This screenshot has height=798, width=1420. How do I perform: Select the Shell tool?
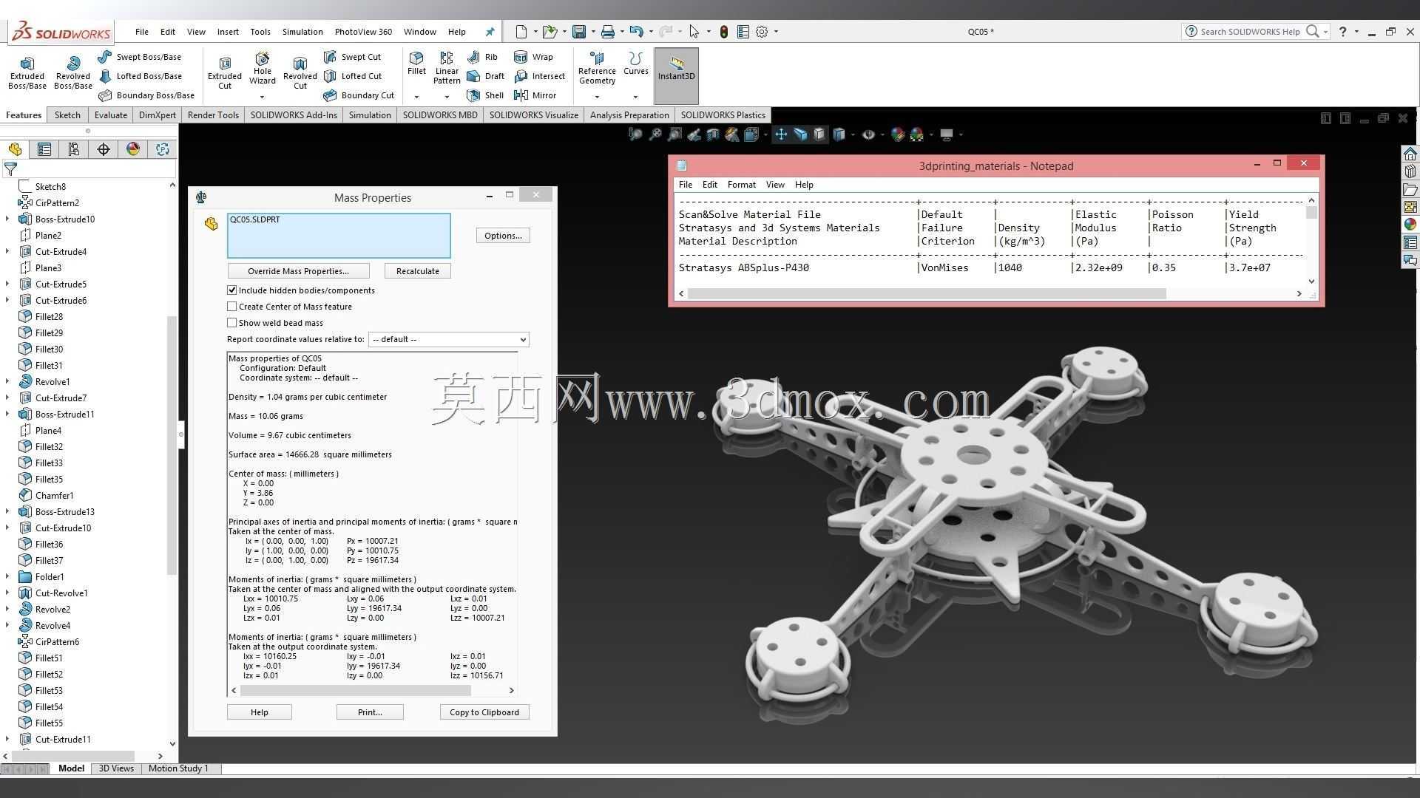tap(485, 95)
